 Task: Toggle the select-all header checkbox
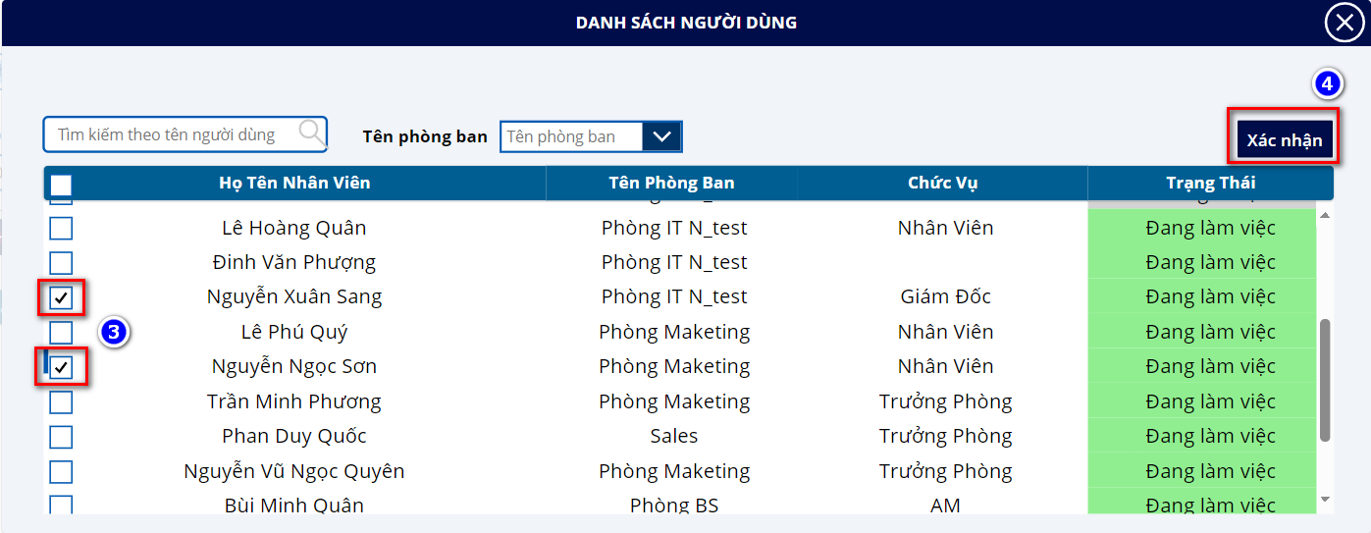click(x=61, y=184)
